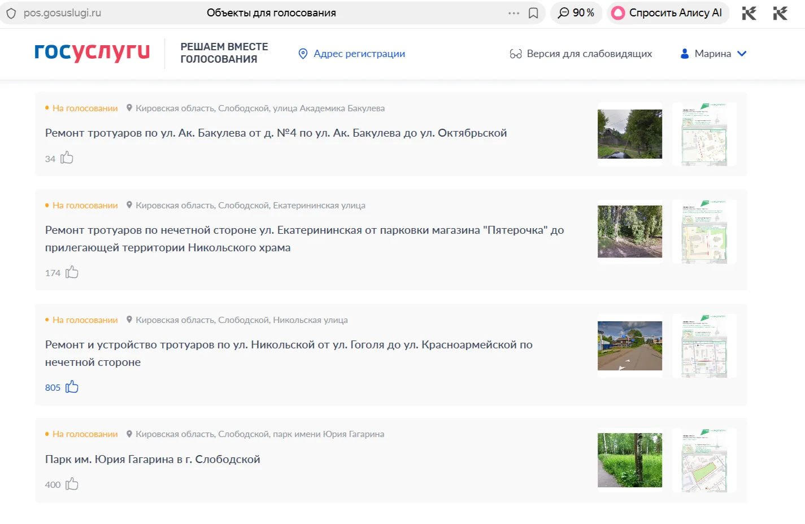805x524 pixels.
Task: Open the three-dots page actions menu
Action: [514, 13]
